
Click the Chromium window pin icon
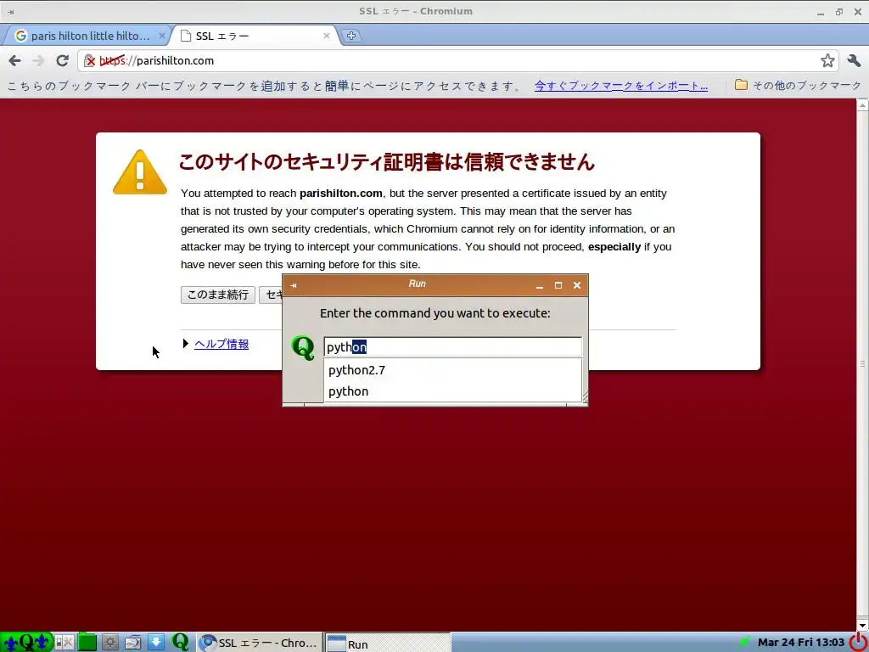point(10,12)
